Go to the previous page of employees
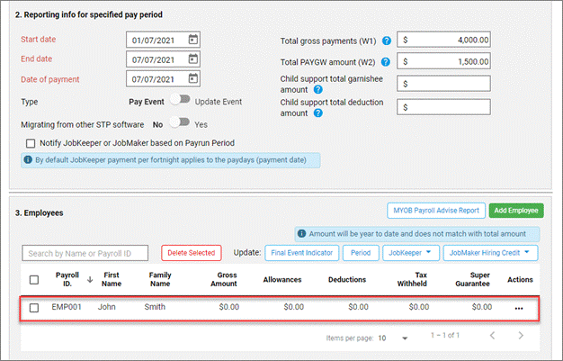The width and height of the screenshot is (563, 361). pyautogui.click(x=492, y=336)
